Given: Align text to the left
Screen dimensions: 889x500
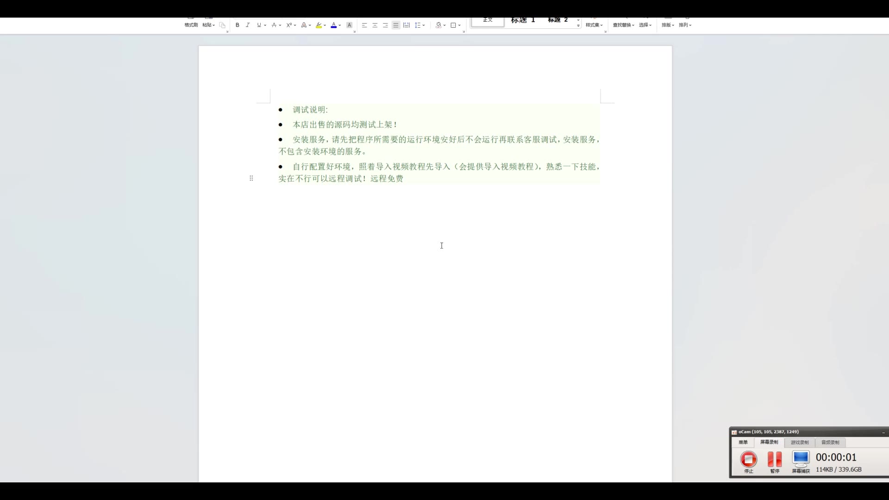Looking at the screenshot, I should (x=364, y=25).
